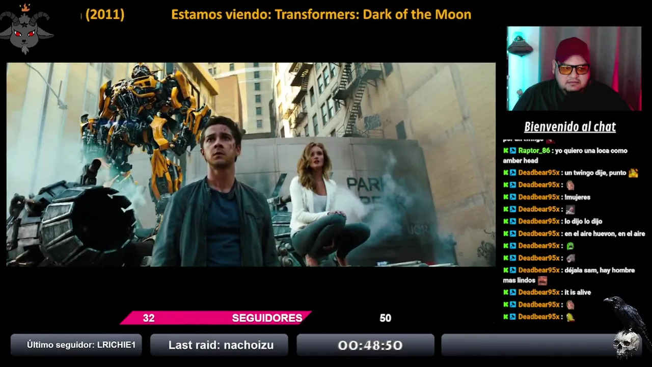This screenshot has width=652, height=367.
Task: Click the yellow-green parrot emote in last chat row
Action: point(570,317)
